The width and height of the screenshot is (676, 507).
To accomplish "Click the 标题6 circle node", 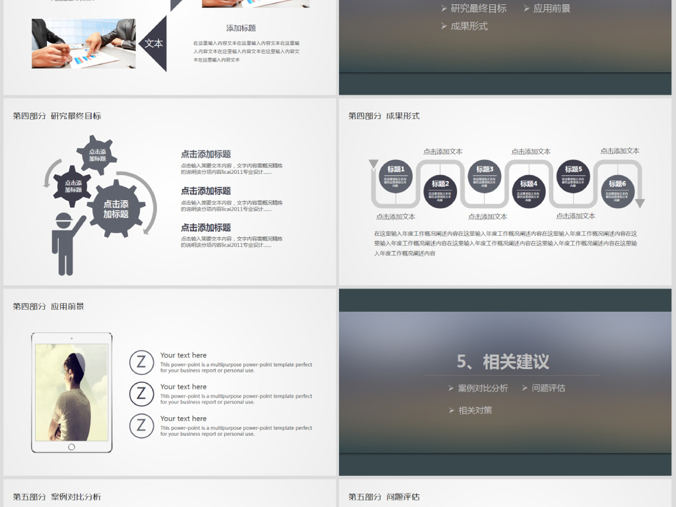I will tap(617, 191).
